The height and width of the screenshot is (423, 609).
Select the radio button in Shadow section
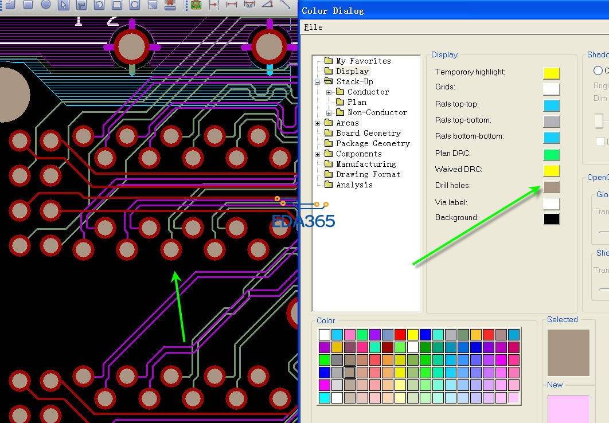tap(598, 70)
